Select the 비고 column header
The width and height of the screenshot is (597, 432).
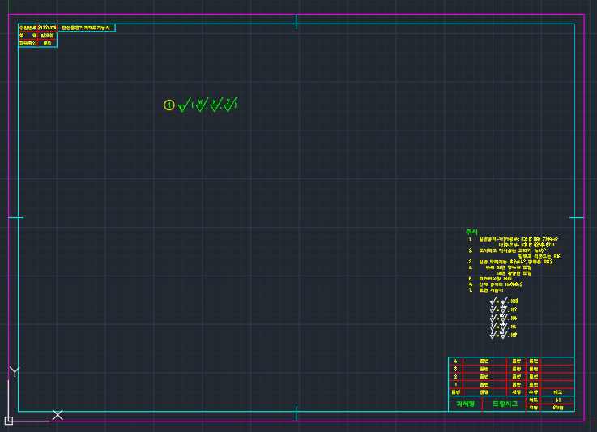[558, 392]
